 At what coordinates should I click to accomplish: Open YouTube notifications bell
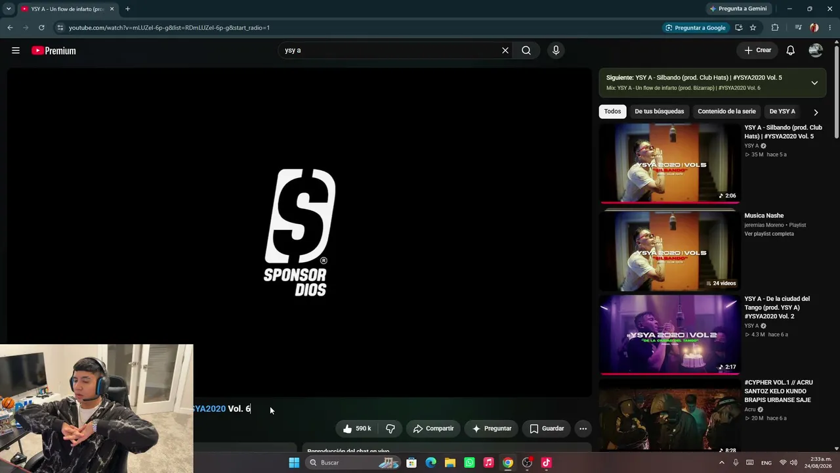[x=791, y=51]
